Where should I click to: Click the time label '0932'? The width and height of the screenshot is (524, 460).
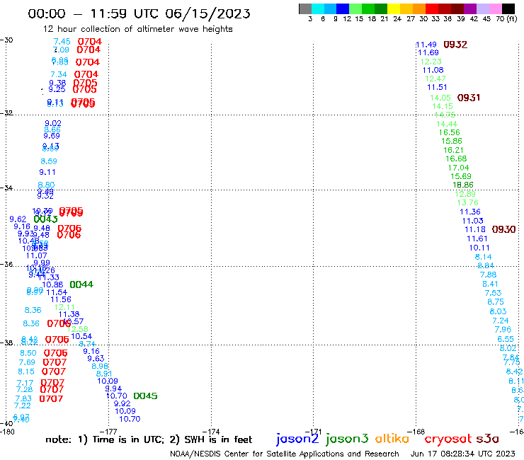coord(455,45)
